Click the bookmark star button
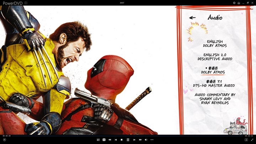The width and height of the screenshot is (256, 144). [104, 140]
